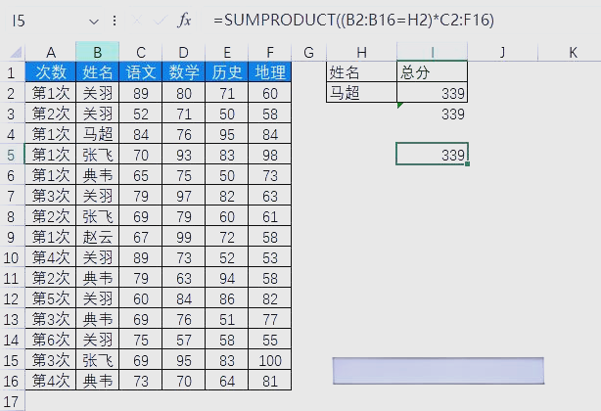Select row 5 header
601x411 pixels.
(11, 156)
